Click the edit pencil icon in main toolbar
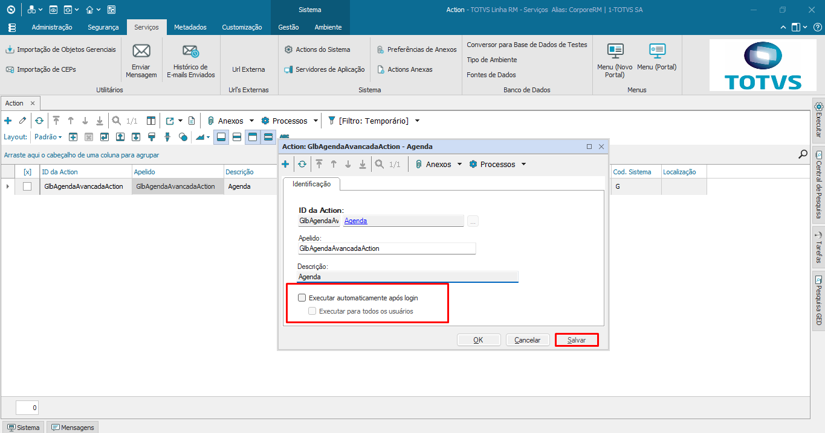Screen dimensions: 825x433 point(22,121)
